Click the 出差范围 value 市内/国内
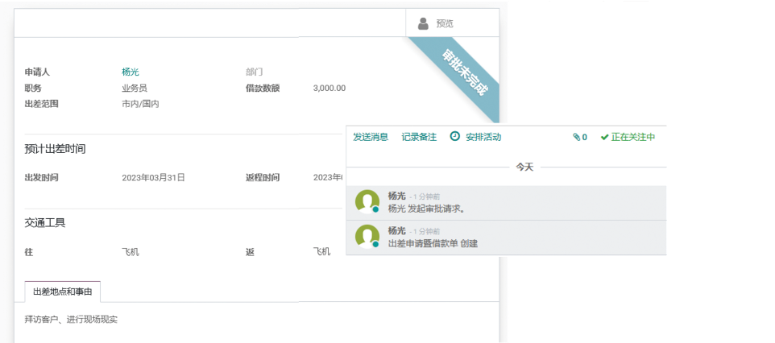This screenshot has height=343, width=775. [140, 104]
